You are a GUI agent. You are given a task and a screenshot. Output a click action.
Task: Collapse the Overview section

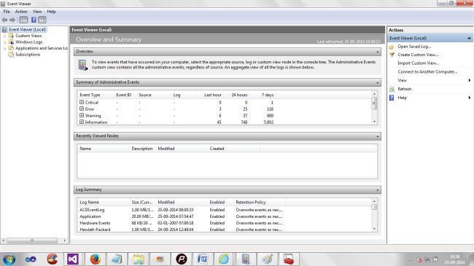(x=377, y=52)
